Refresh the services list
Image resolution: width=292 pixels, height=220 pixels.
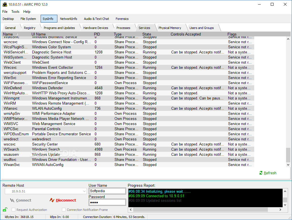coord(268,173)
